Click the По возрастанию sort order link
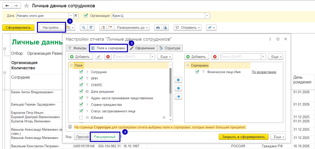315x149 pixels. point(264,72)
